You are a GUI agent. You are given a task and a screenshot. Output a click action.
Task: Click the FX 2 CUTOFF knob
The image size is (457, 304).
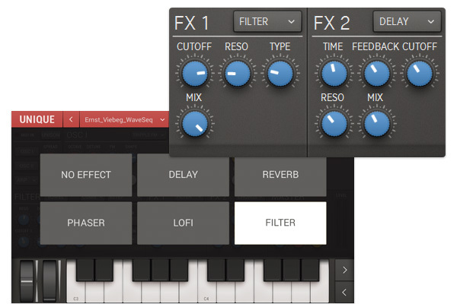point(420,73)
